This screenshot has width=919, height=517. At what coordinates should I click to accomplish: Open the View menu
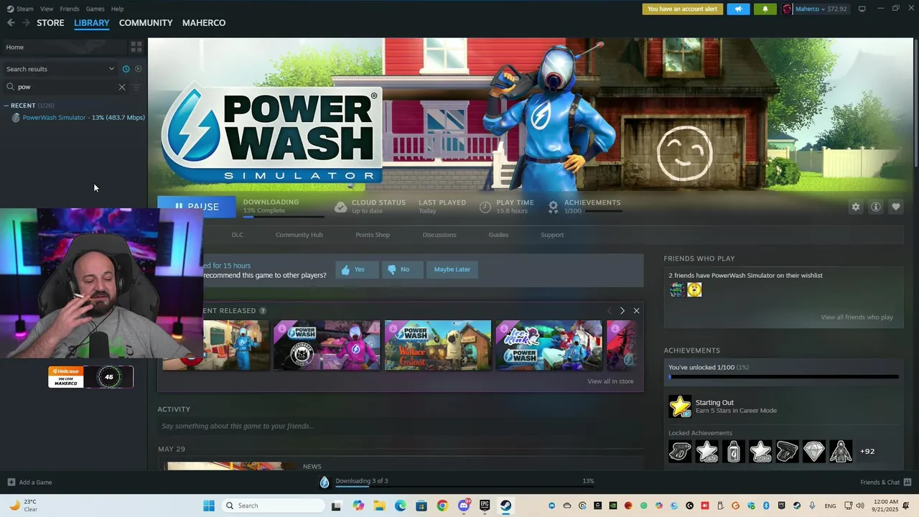[x=47, y=9]
